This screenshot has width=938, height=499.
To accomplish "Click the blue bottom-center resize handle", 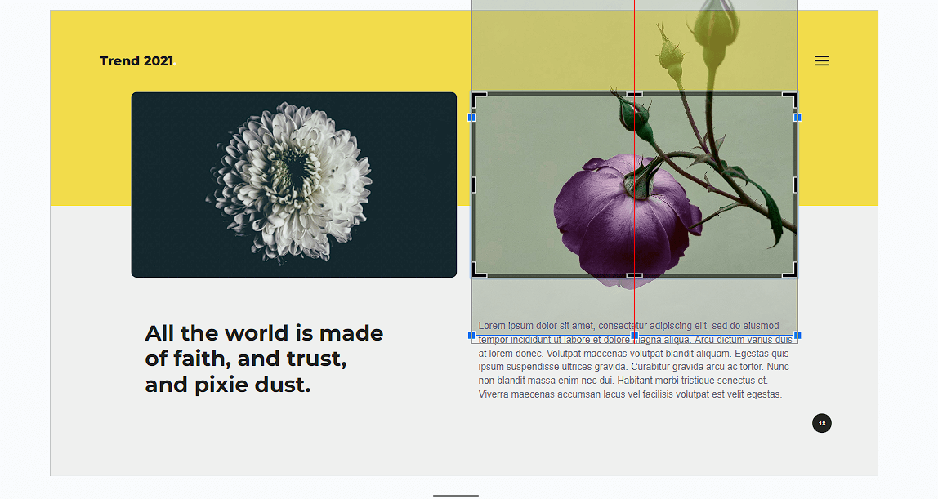I will point(635,336).
